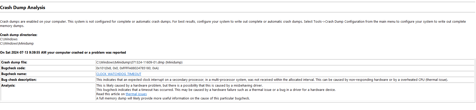The height and width of the screenshot is (110, 476).
Task: Click the 'Read this article on' text
Action: (111, 94)
